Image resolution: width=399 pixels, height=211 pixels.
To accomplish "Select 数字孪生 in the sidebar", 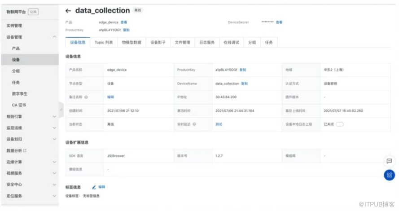I will point(20,94).
